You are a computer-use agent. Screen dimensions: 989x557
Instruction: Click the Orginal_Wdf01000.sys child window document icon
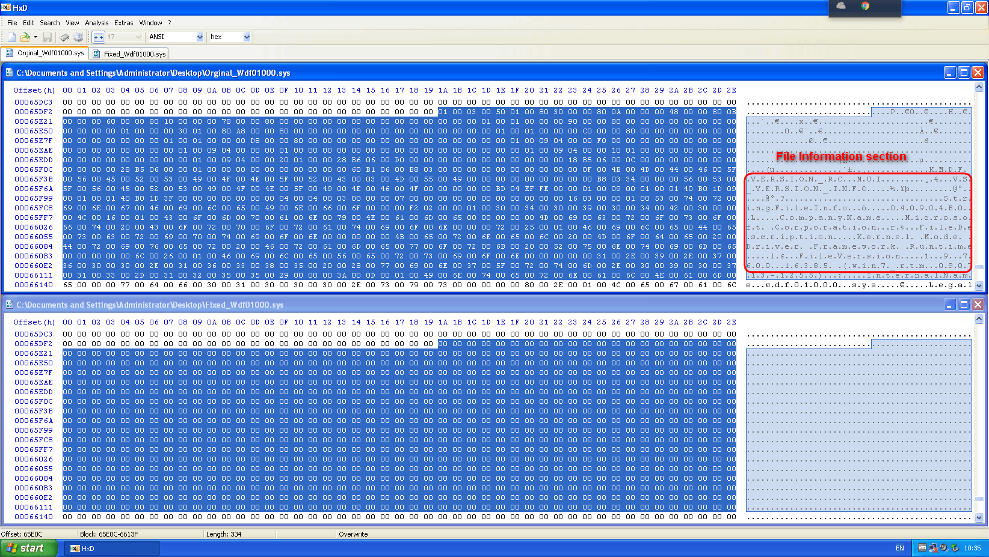[9, 73]
